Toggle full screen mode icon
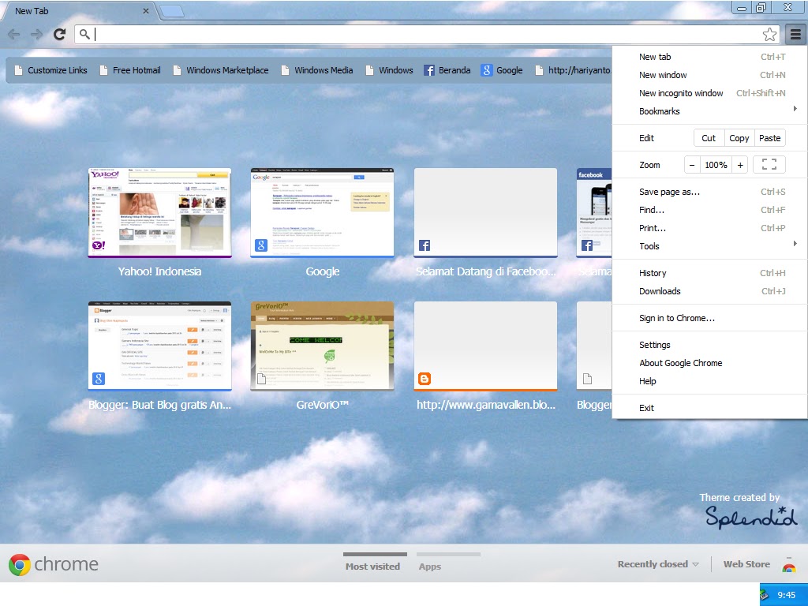The height and width of the screenshot is (606, 808). (769, 165)
